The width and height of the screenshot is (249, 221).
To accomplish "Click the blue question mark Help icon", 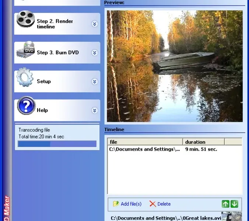I will tap(26, 106).
